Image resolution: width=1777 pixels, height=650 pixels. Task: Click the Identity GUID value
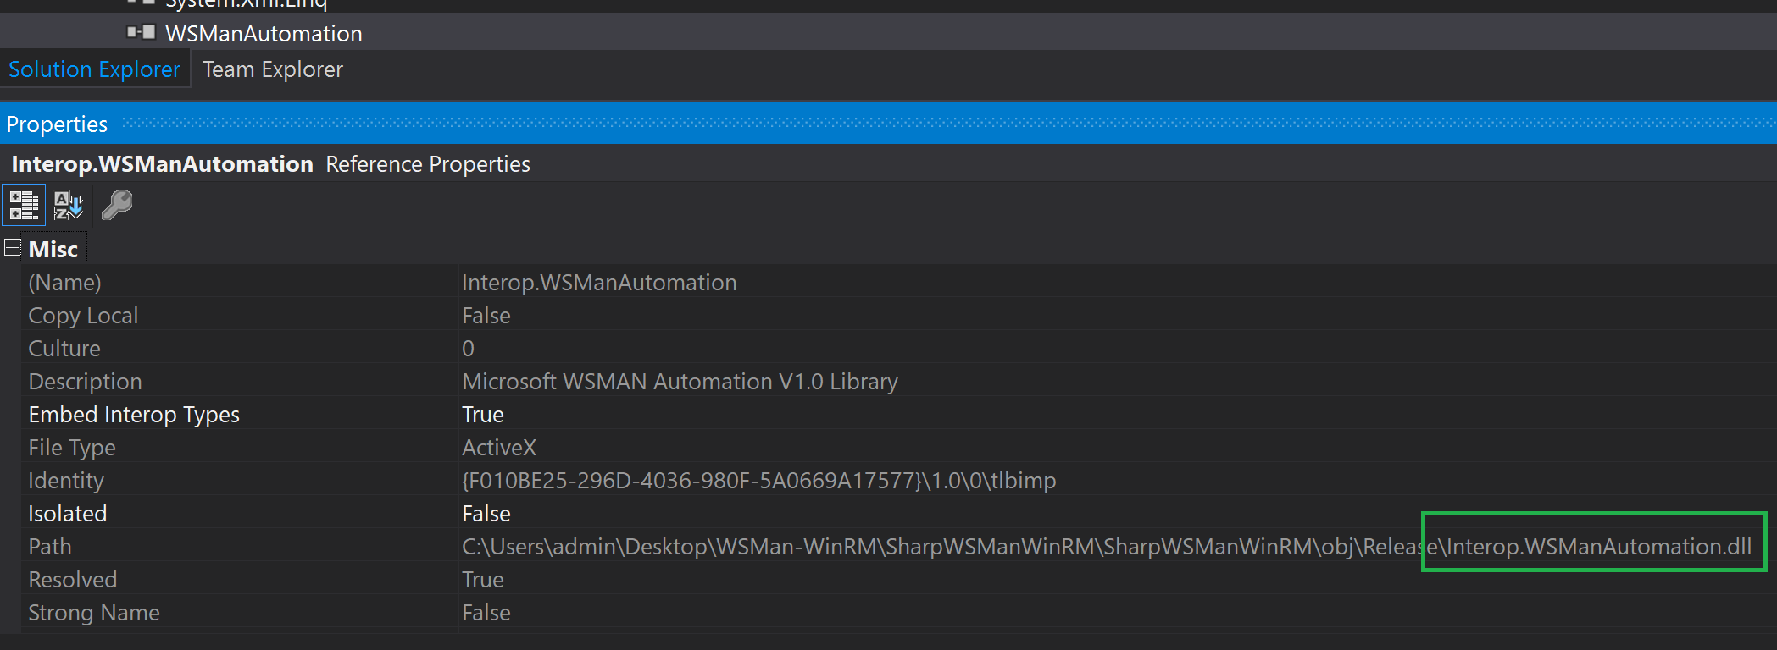pyautogui.click(x=758, y=481)
